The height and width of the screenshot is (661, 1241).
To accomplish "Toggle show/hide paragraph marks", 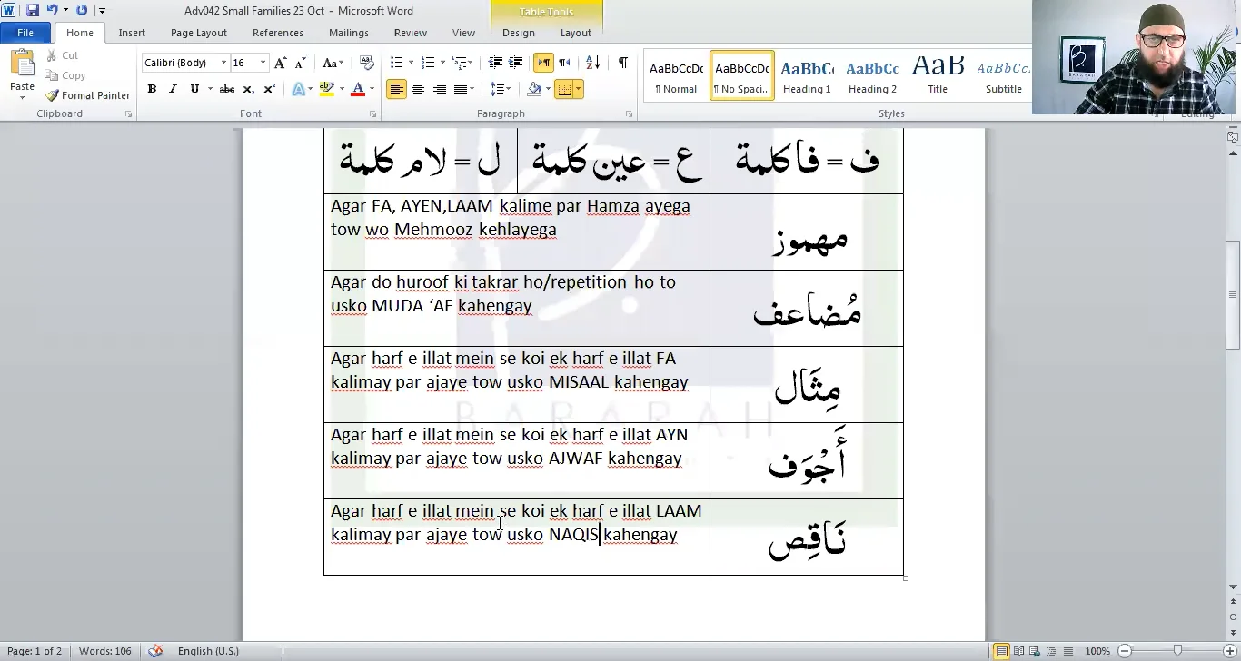I will pos(622,63).
